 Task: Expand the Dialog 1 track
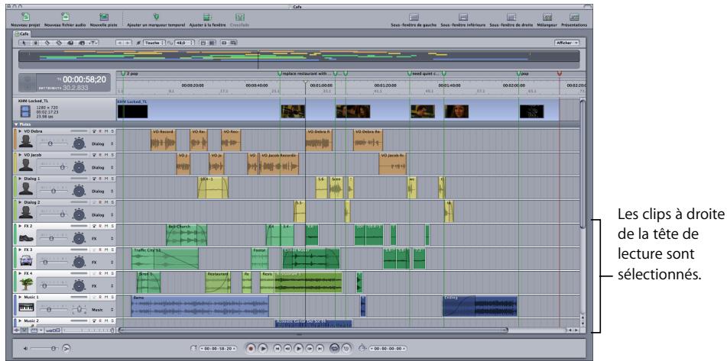pyautogui.click(x=20, y=179)
